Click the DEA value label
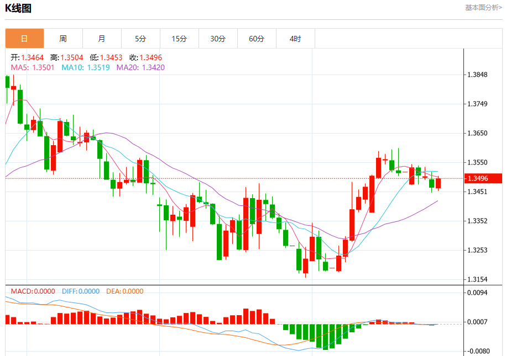Screen dimensions: 506x356 coord(125,291)
